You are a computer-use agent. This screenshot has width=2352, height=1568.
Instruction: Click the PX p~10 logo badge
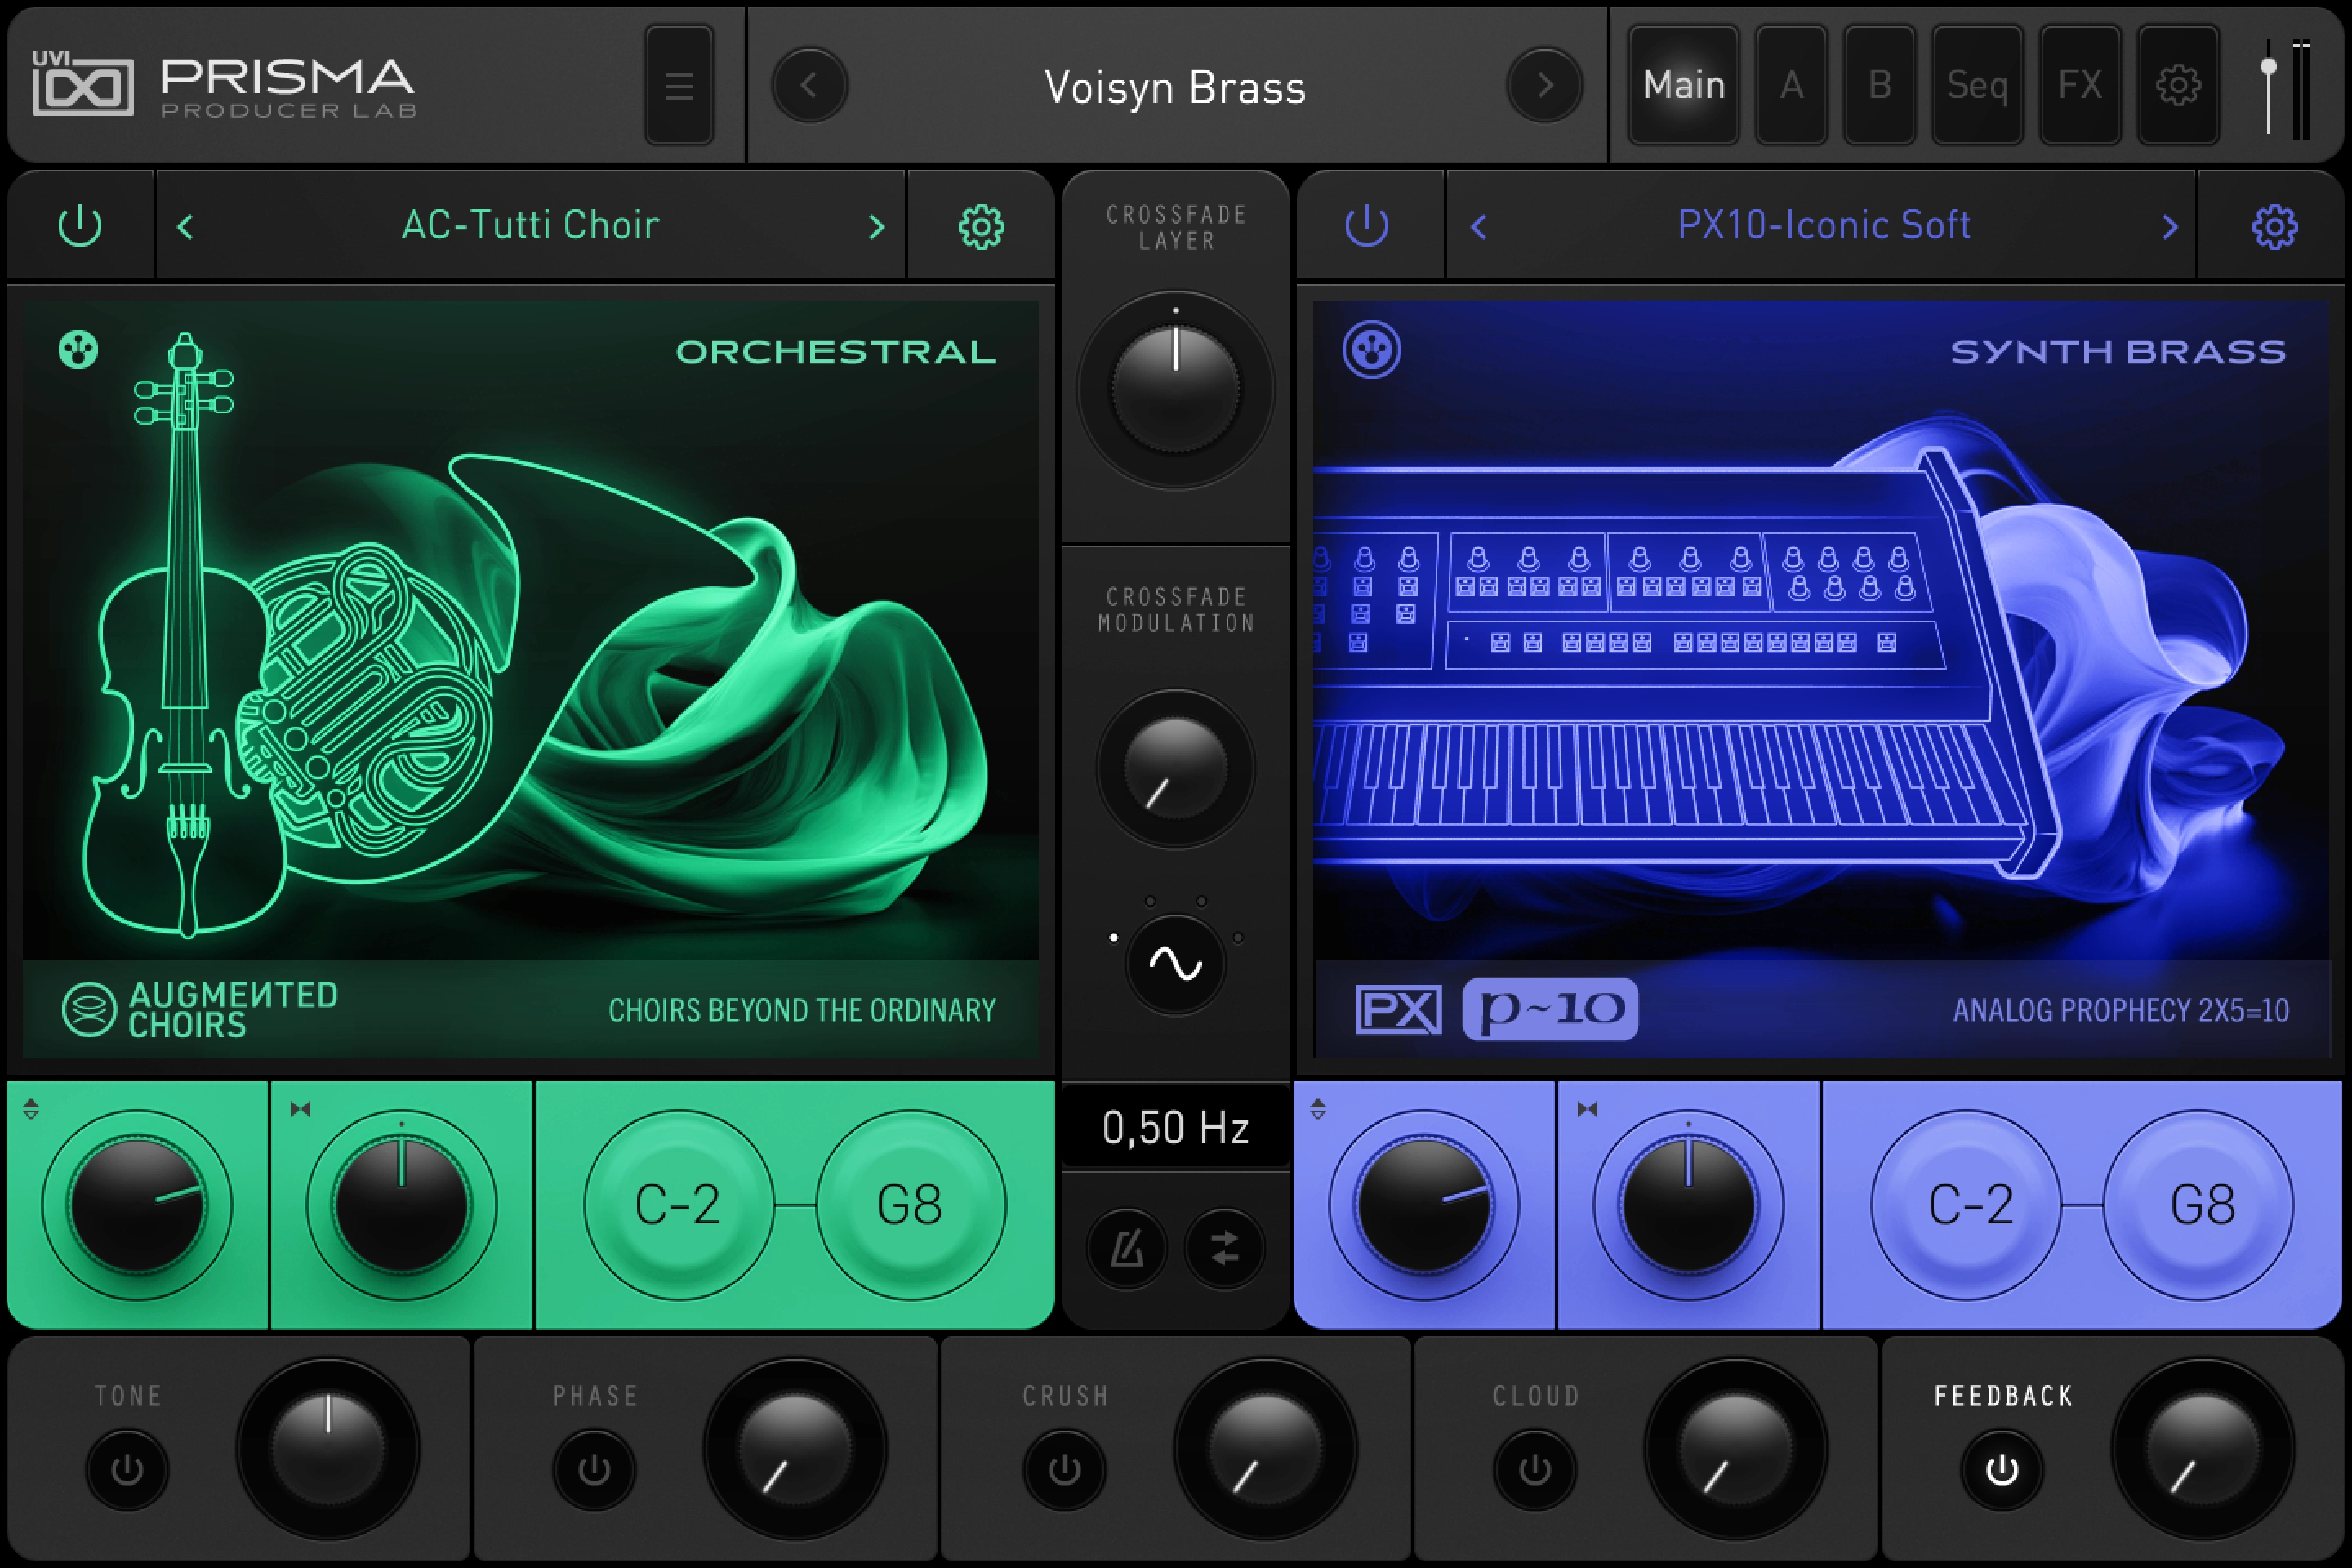click(1496, 1009)
